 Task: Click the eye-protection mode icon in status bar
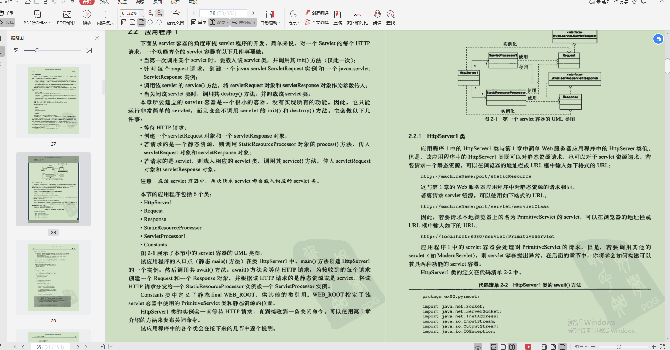point(478,346)
